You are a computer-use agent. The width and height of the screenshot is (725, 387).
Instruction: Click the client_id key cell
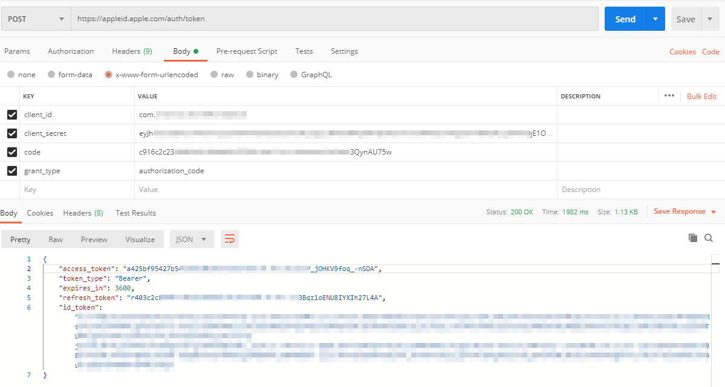click(x=77, y=115)
